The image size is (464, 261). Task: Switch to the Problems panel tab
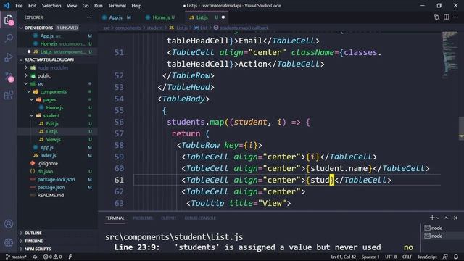[x=143, y=218]
